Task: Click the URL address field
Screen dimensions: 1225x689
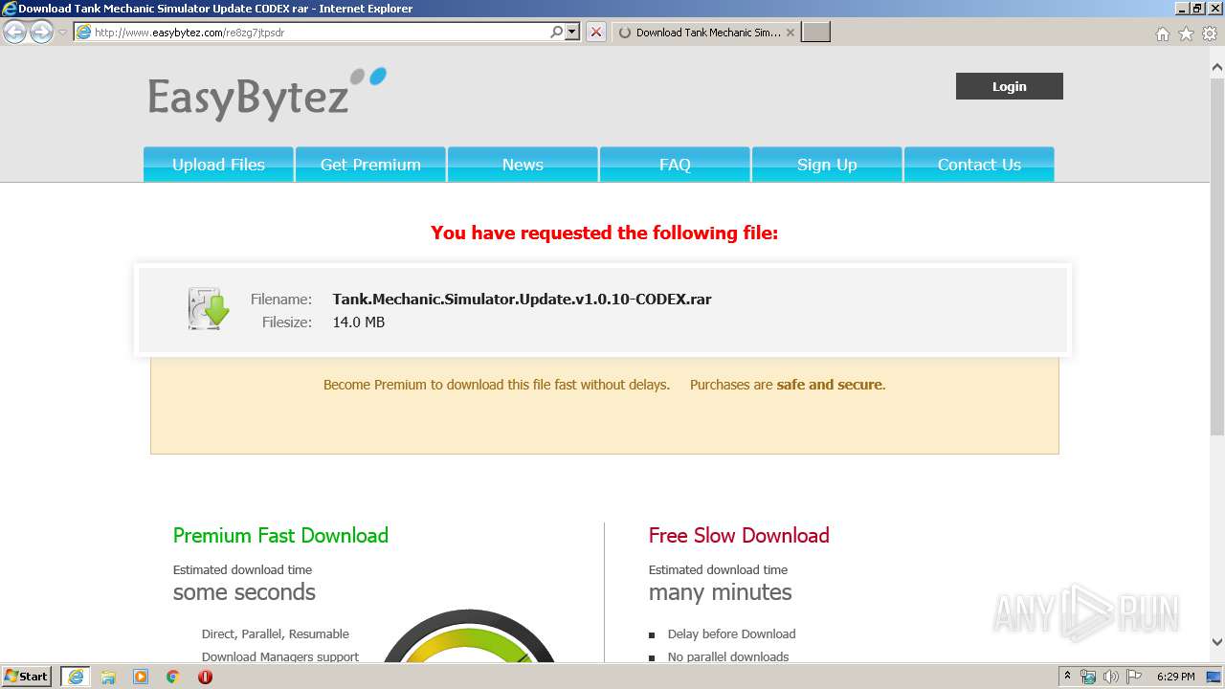Action: coord(321,32)
